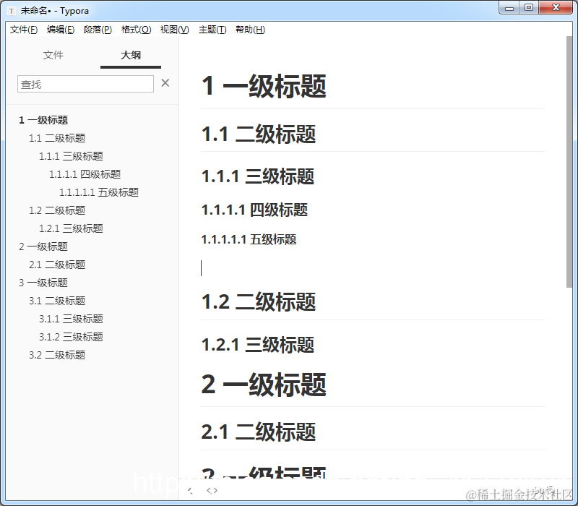Click the "2 一级标题" heading in document

click(262, 385)
